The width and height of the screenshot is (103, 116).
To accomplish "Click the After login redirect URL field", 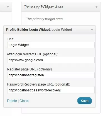I will (x=51, y=60).
